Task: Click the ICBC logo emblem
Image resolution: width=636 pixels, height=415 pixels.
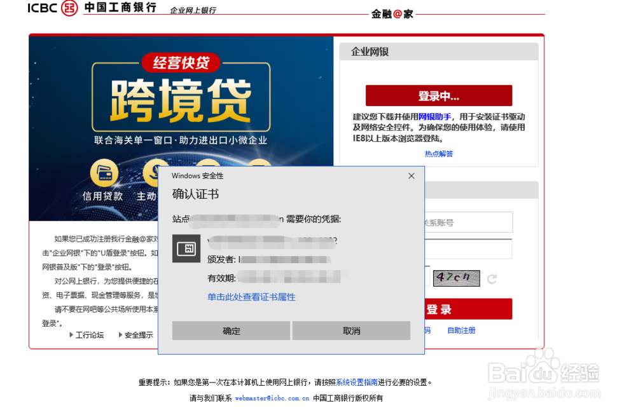Action: (69, 8)
